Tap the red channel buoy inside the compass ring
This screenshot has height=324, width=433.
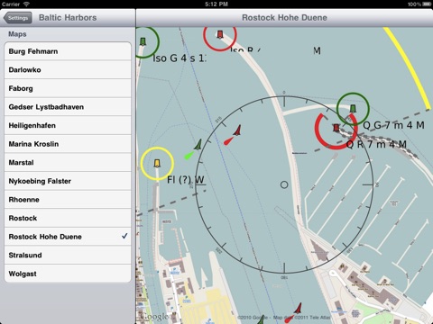[233, 136]
